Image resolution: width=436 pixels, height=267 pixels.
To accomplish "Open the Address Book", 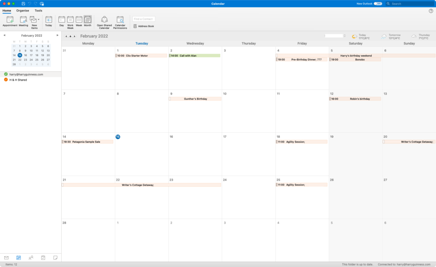I will click(x=144, y=26).
